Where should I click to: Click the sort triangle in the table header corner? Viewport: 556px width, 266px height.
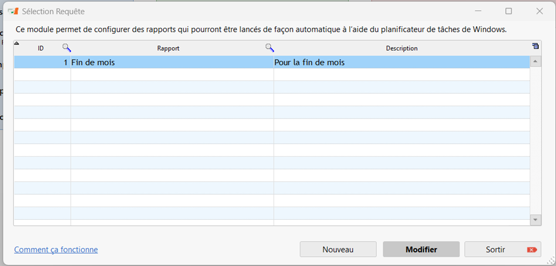(17, 44)
